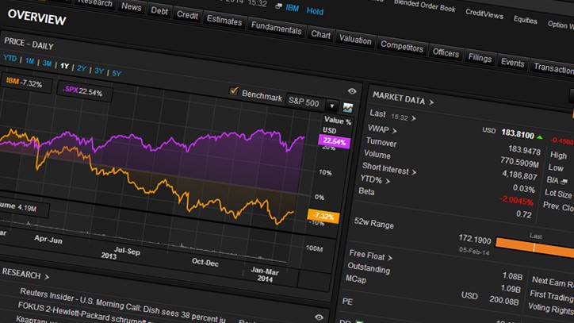
Task: Click the Hold rating link
Action: click(x=315, y=11)
